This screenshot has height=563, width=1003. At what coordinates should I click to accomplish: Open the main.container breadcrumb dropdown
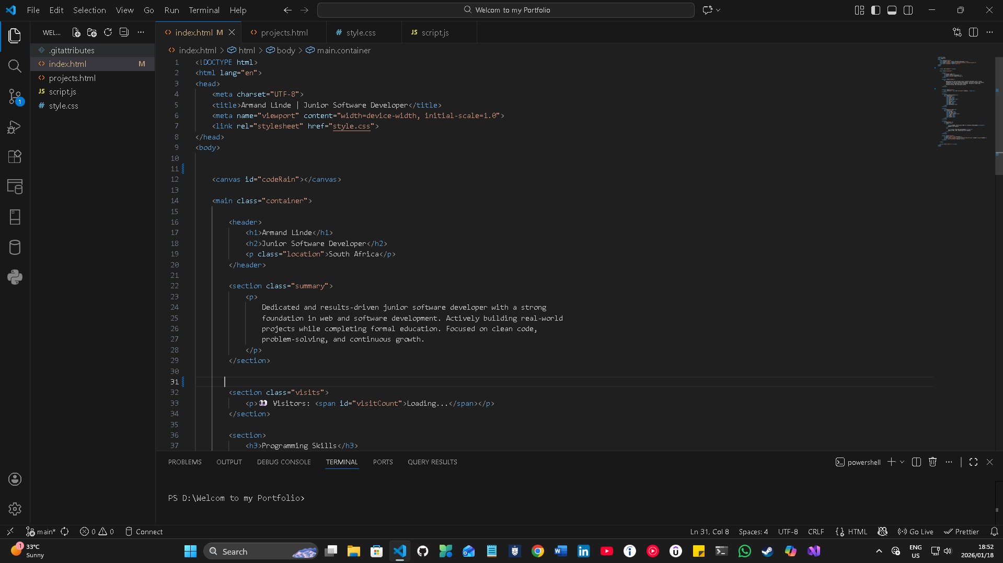(x=343, y=50)
